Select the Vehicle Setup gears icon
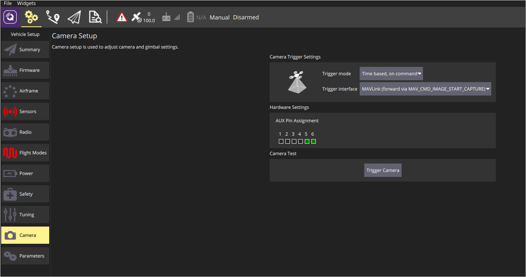 (x=31, y=17)
